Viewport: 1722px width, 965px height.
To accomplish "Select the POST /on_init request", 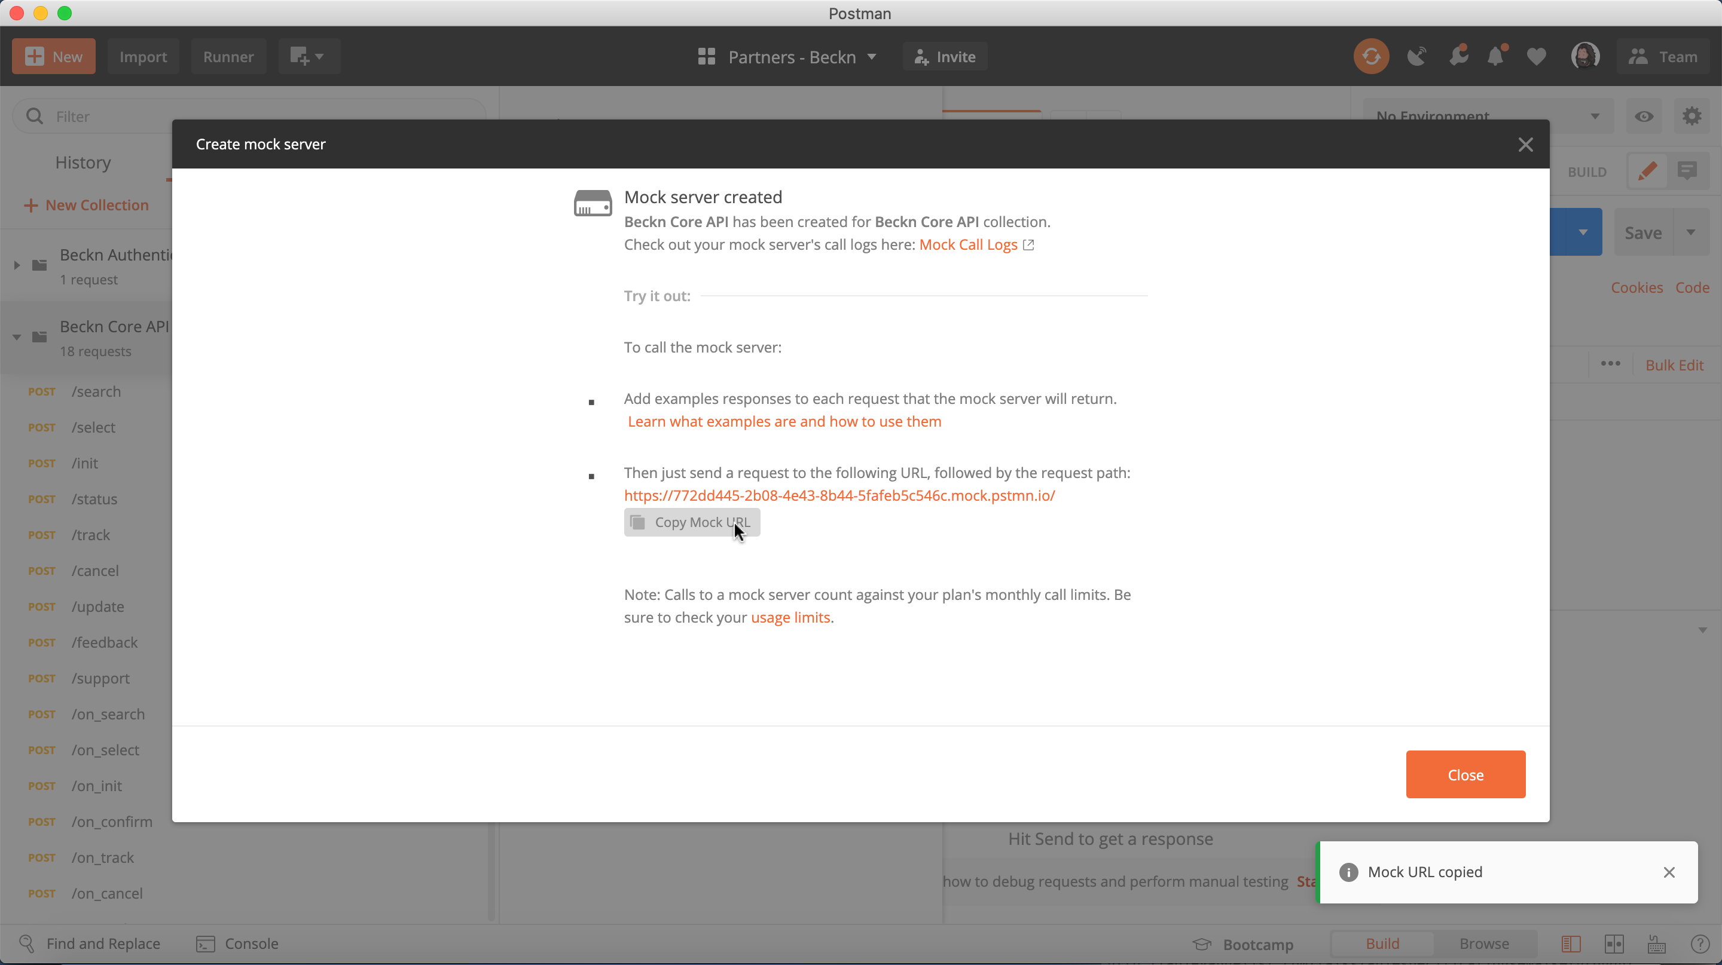I will click(x=87, y=786).
